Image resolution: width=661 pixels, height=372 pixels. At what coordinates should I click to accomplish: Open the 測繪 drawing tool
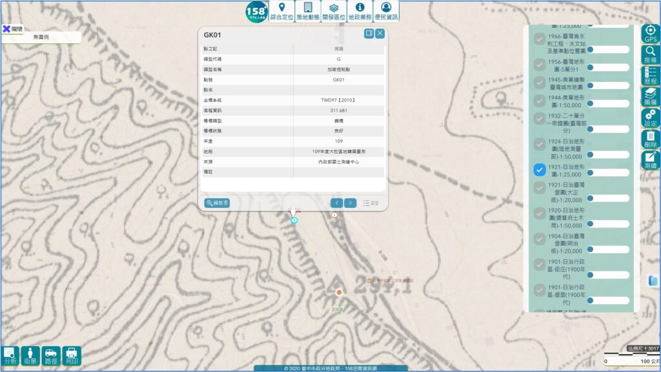651,160
